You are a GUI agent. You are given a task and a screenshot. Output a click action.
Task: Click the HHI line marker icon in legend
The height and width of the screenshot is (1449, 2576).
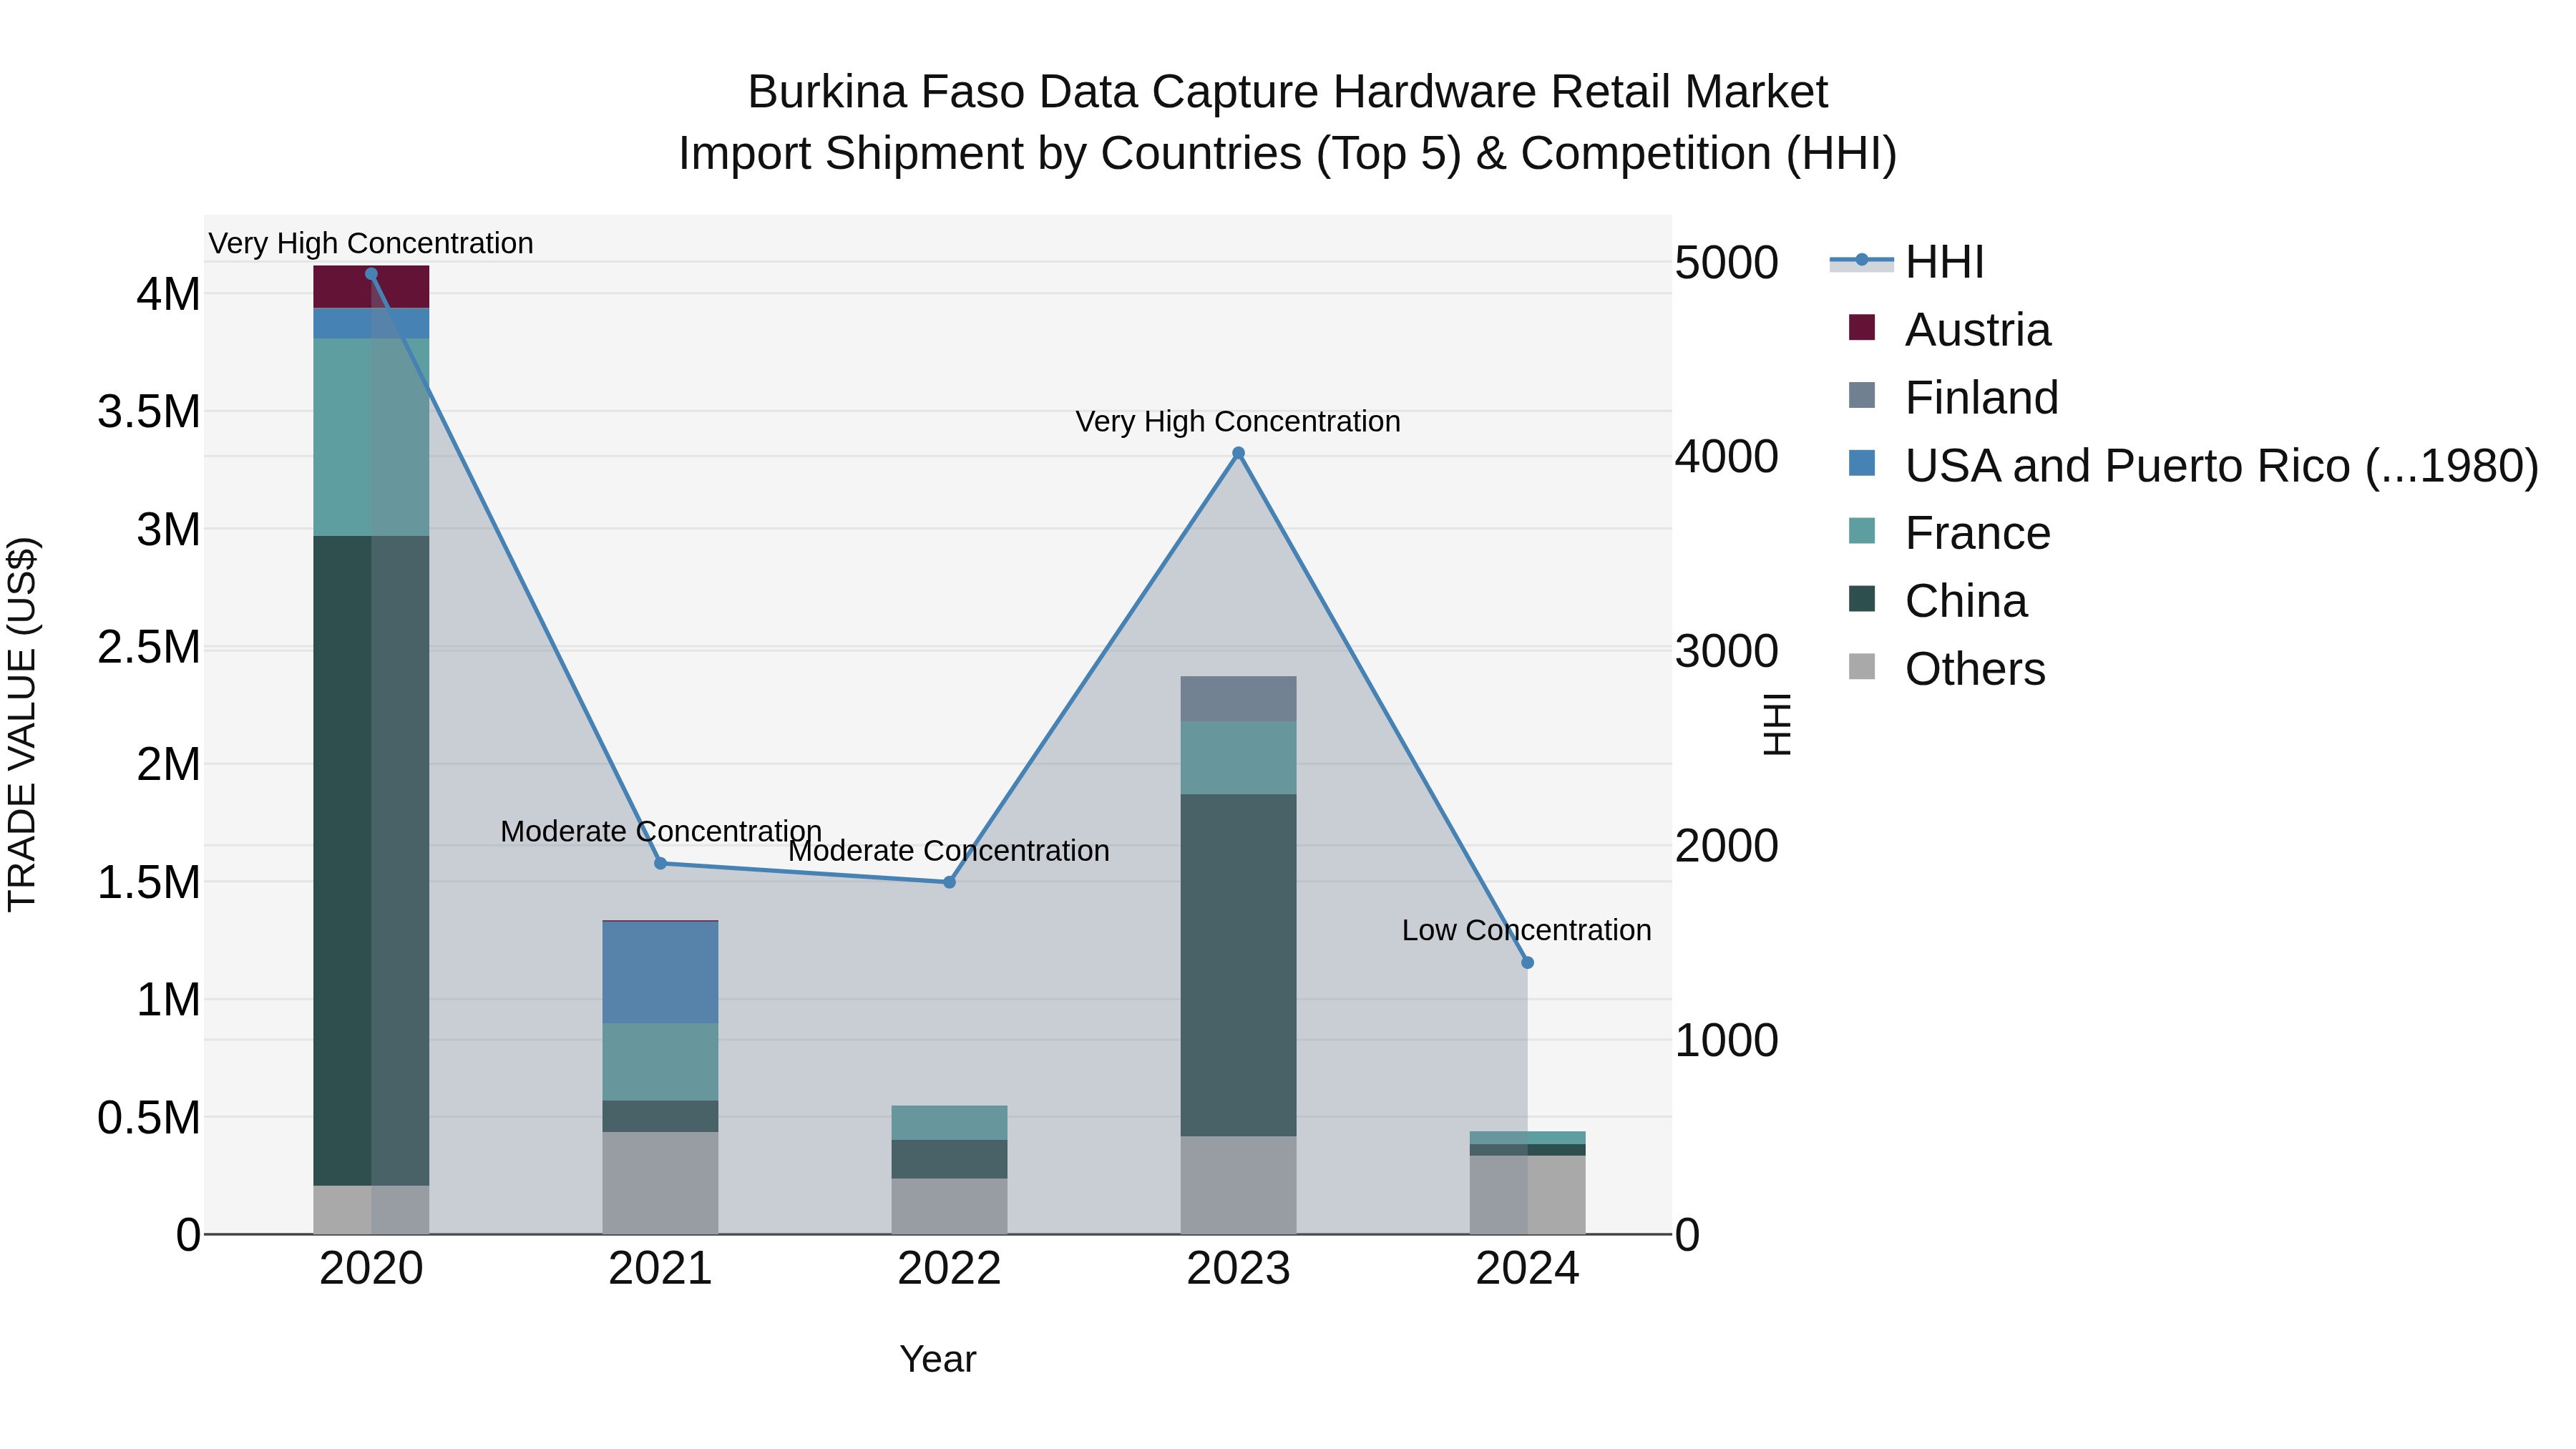point(1862,260)
